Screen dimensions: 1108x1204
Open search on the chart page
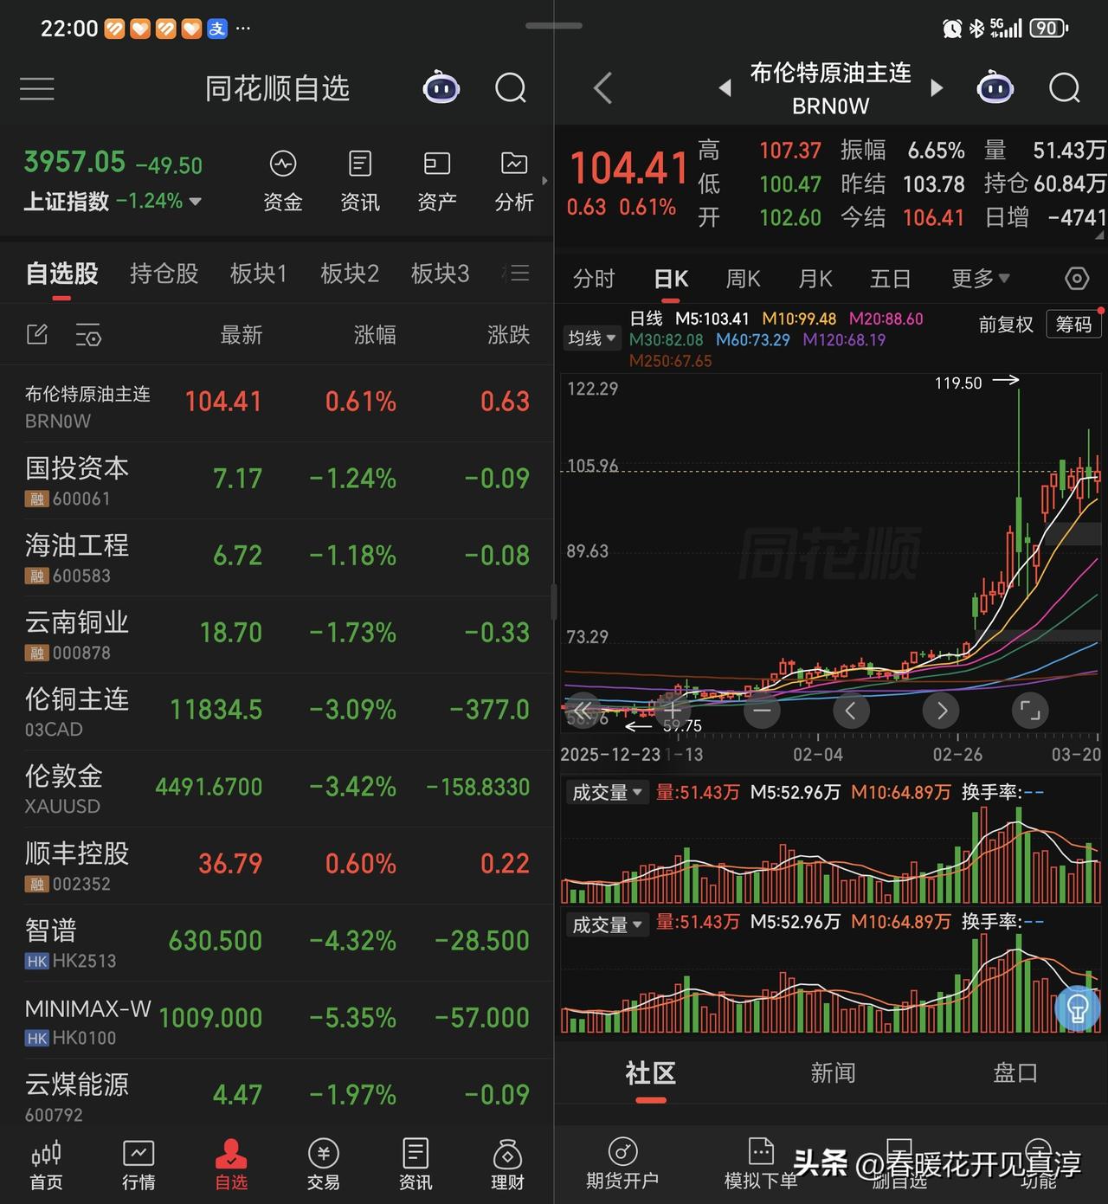tap(1065, 87)
